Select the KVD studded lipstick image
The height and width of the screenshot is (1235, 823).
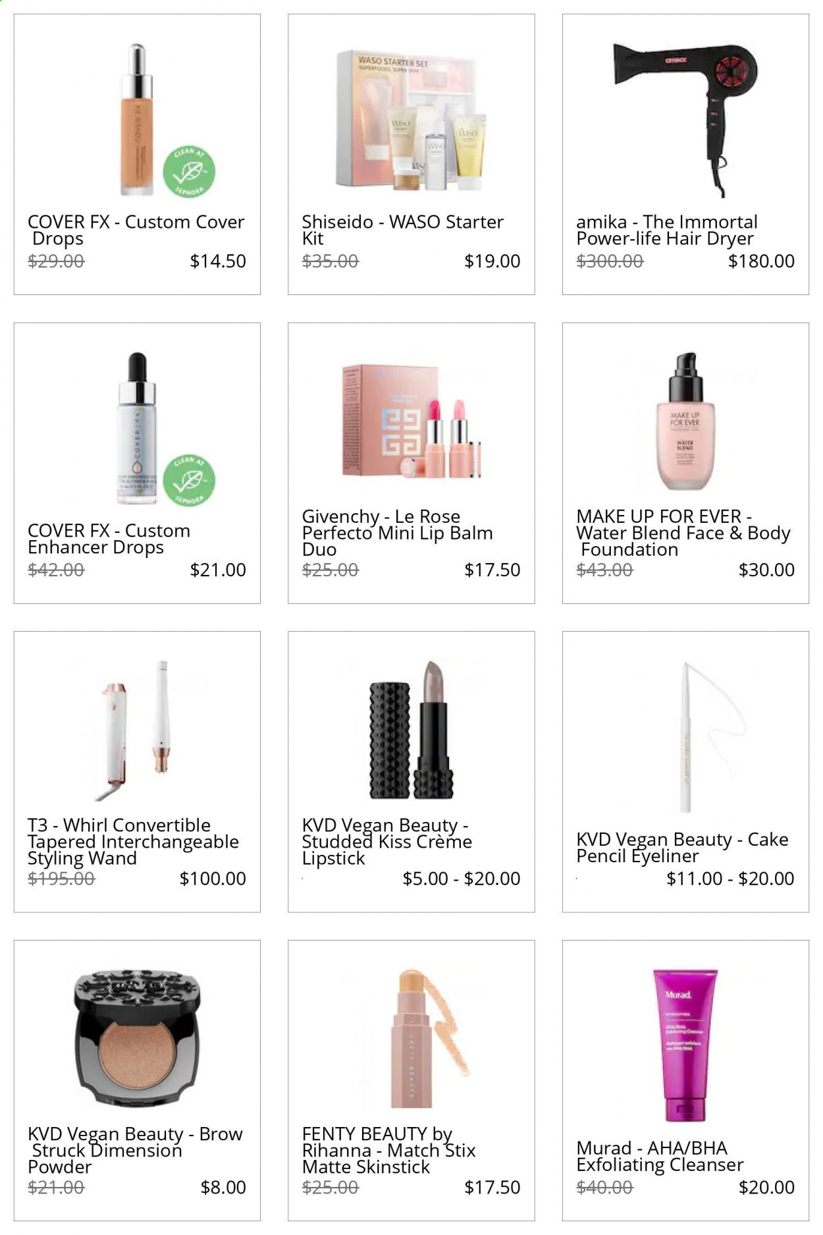click(x=411, y=730)
